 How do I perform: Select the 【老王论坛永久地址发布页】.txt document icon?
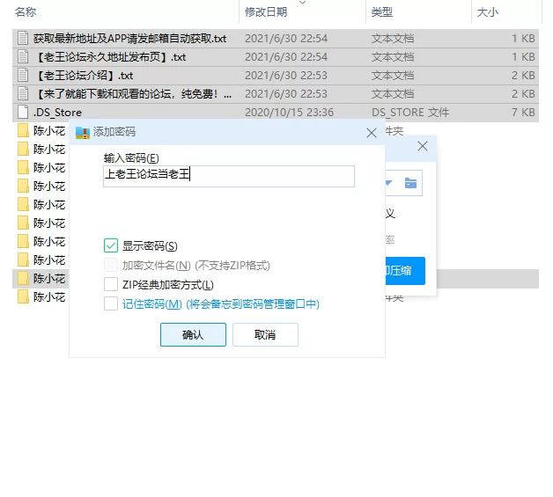click(x=23, y=57)
